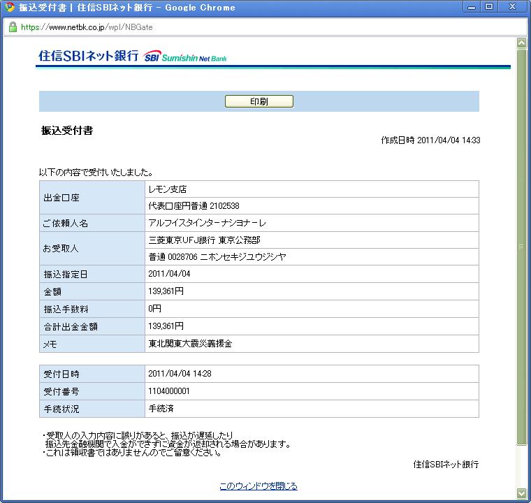The image size is (531, 503).
Task: Click the 受付番号 value 1104000001
Action: pyautogui.click(x=312, y=391)
